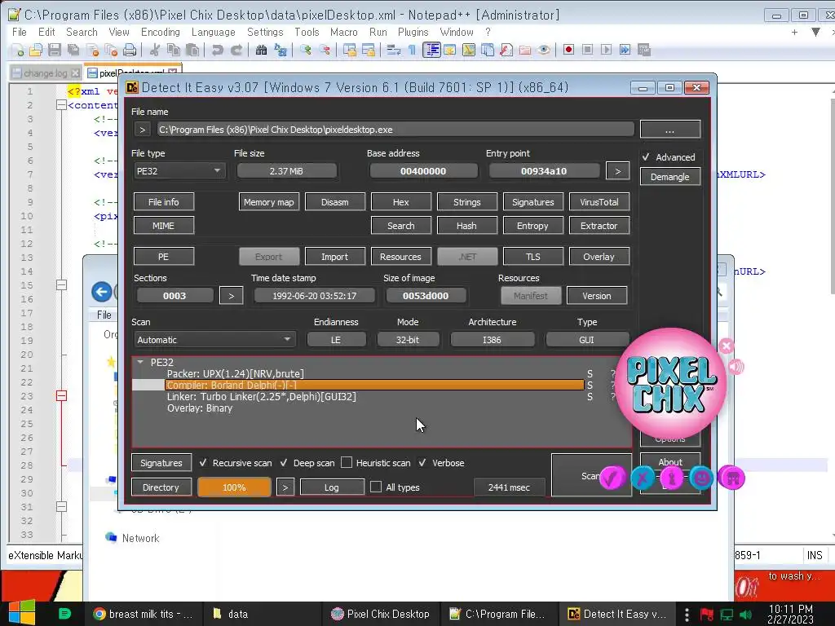Click the Cut scissors icon in Notepad++
835x626 pixels.
pyautogui.click(x=155, y=50)
